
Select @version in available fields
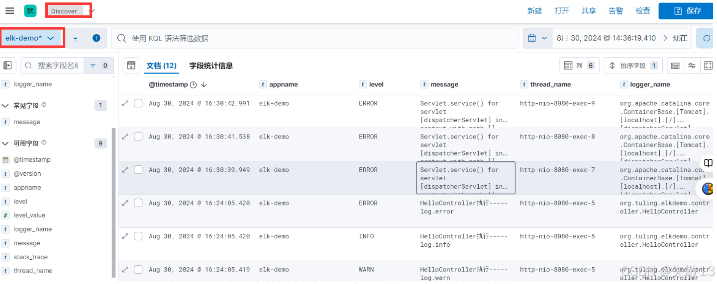pyautogui.click(x=27, y=174)
